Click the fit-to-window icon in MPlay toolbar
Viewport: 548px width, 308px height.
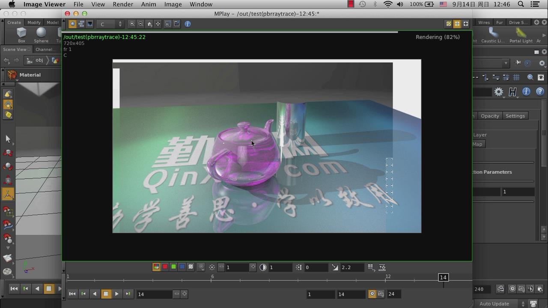(x=158, y=24)
